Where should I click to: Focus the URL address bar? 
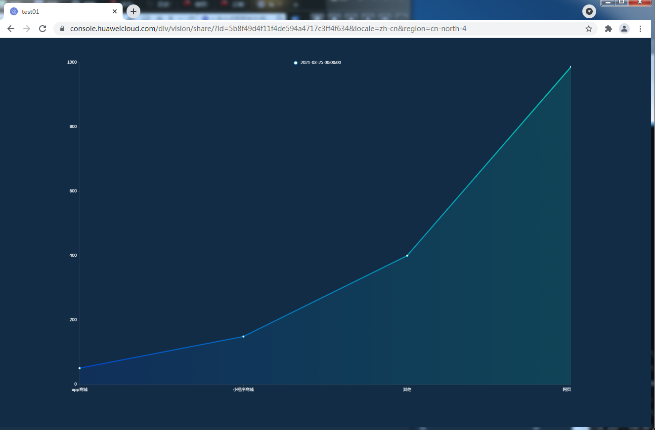[x=325, y=29]
